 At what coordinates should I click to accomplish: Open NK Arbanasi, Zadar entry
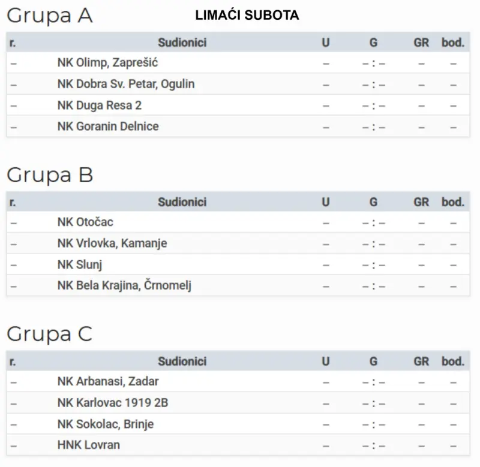(x=108, y=382)
